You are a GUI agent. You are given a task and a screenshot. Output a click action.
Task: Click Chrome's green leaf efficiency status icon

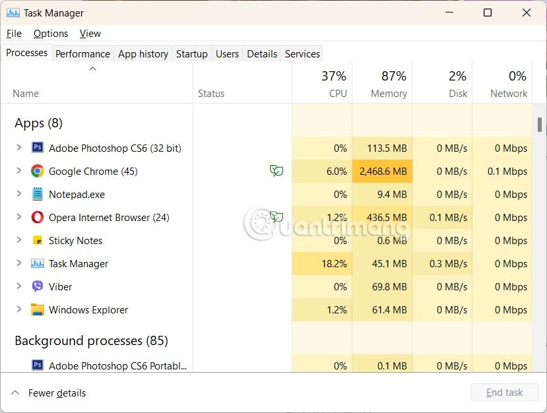pyautogui.click(x=276, y=171)
